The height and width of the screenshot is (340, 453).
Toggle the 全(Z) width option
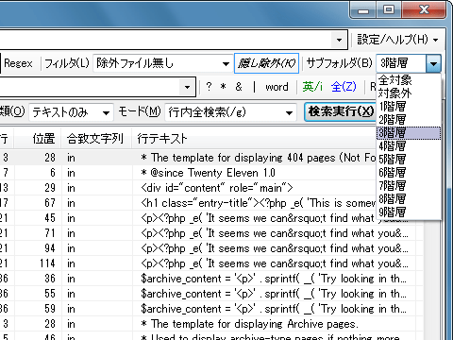coord(344,87)
